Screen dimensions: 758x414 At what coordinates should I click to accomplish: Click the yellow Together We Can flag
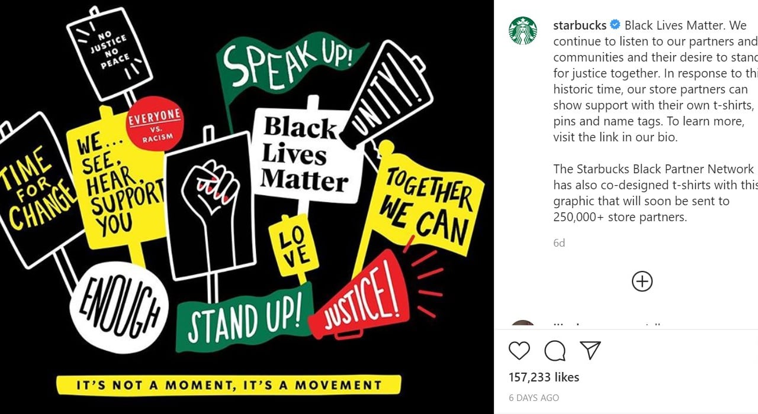[426, 204]
